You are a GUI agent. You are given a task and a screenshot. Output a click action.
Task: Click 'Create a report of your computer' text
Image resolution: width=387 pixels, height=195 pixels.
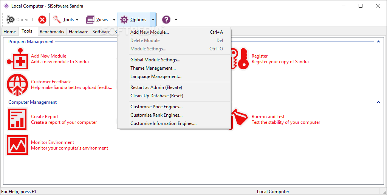pos(64,122)
